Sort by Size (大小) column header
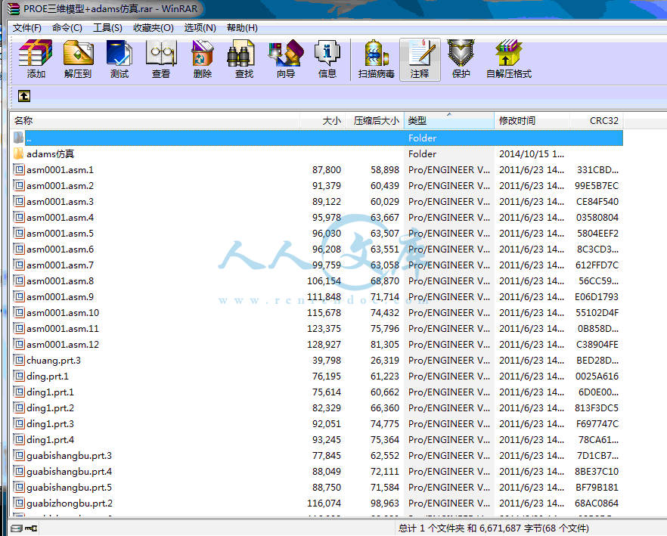 [x=322, y=121]
